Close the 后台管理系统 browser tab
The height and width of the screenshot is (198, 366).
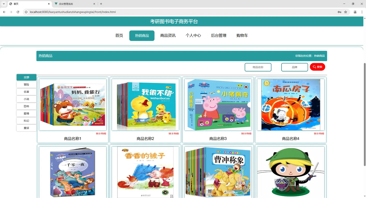[94, 4]
